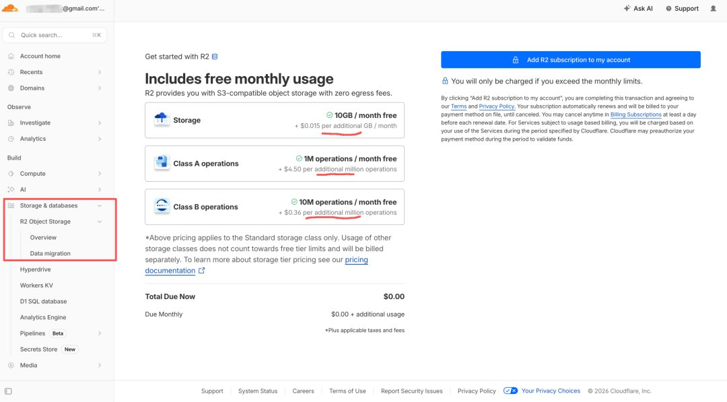
Task: Collapse the sidebar panel icon
Action: tap(8, 391)
